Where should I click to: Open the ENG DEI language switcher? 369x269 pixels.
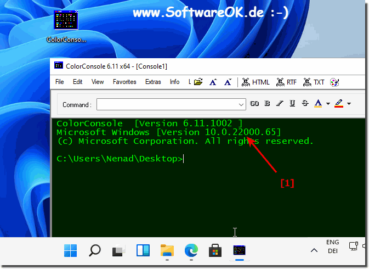click(x=333, y=246)
